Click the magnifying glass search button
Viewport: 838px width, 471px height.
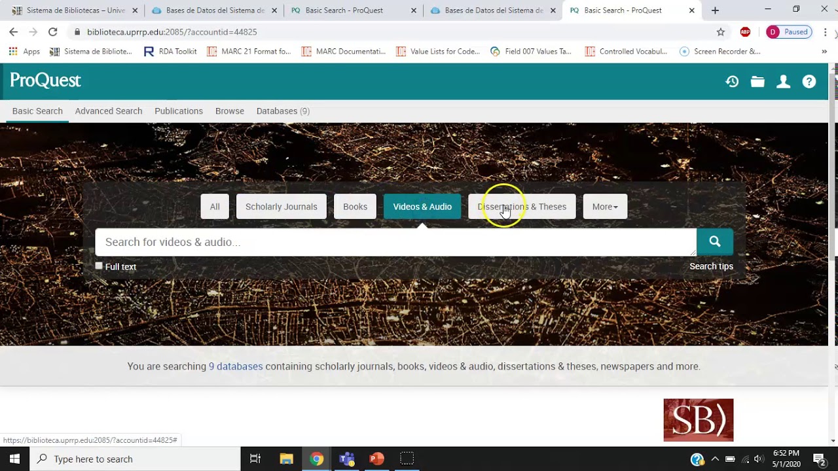click(715, 242)
